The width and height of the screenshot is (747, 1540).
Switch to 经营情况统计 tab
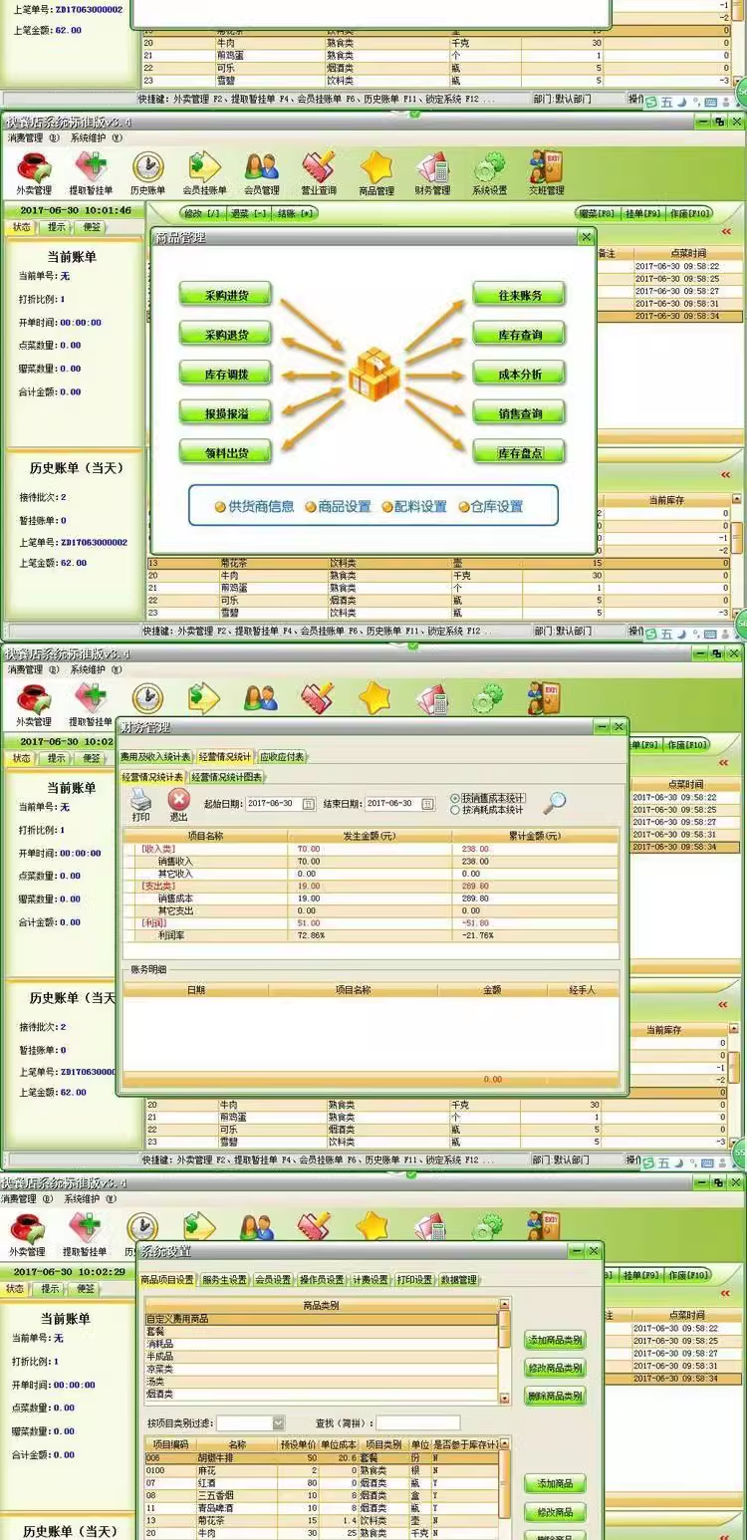click(x=224, y=757)
